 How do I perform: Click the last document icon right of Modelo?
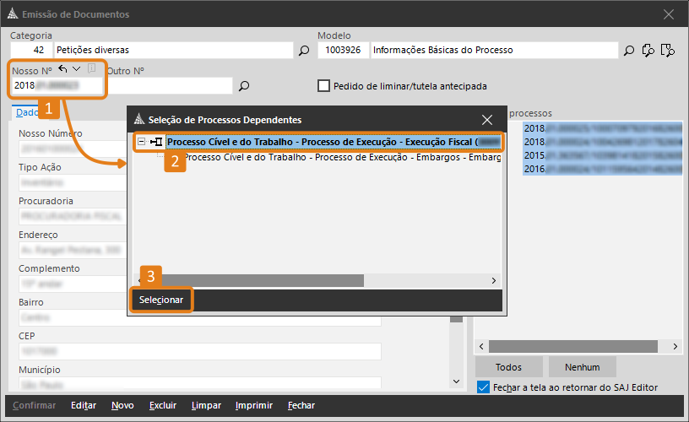click(x=667, y=51)
